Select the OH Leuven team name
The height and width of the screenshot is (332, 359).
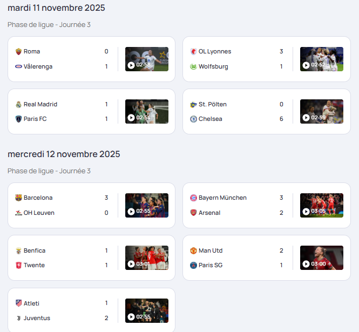pos(39,213)
